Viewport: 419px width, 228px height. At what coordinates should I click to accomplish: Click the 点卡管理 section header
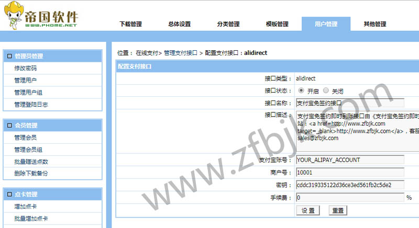tap(53, 194)
